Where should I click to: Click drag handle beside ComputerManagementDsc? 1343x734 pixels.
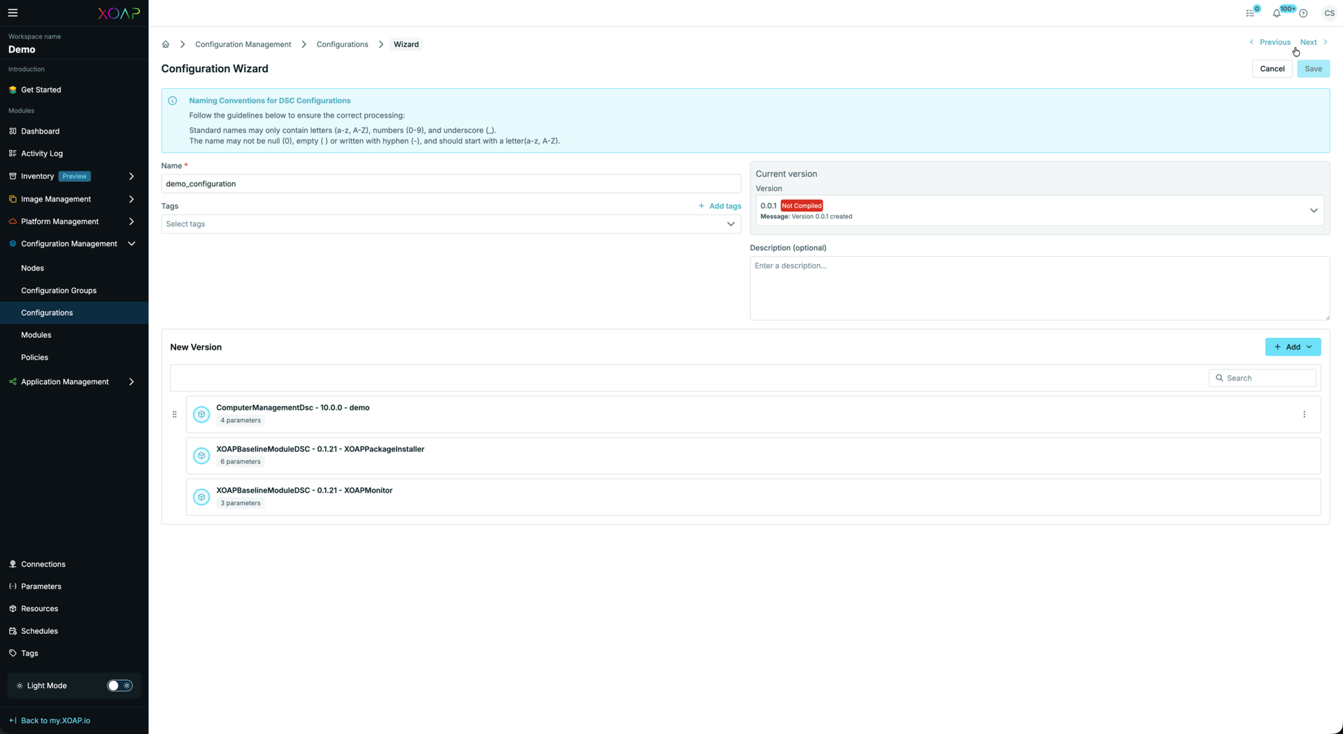175,414
